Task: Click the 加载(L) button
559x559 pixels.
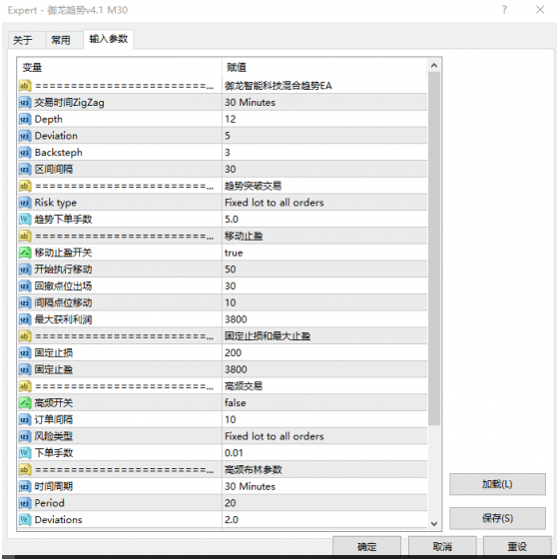Action: click(x=497, y=484)
